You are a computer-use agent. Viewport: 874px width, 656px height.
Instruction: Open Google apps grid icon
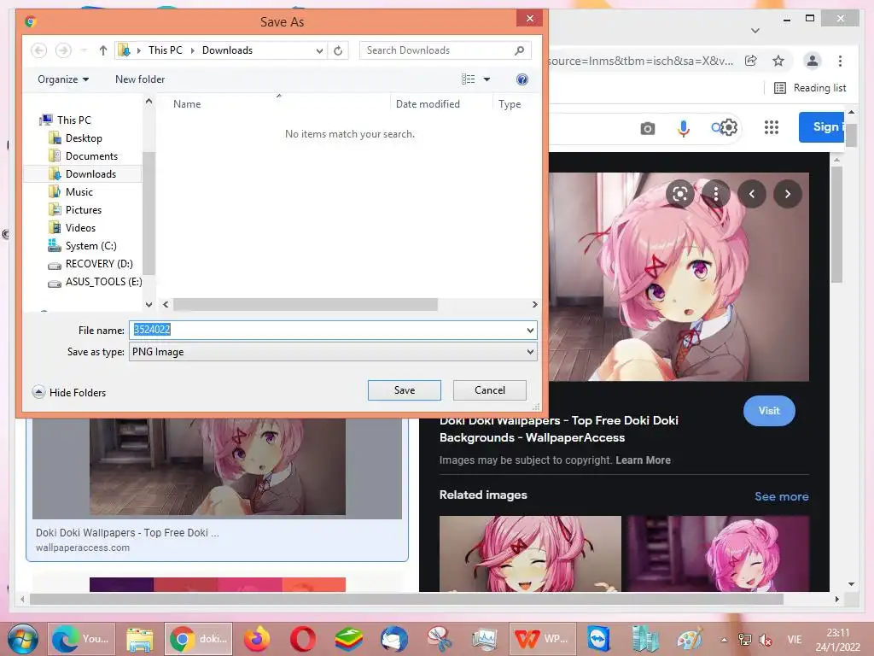[x=772, y=128]
